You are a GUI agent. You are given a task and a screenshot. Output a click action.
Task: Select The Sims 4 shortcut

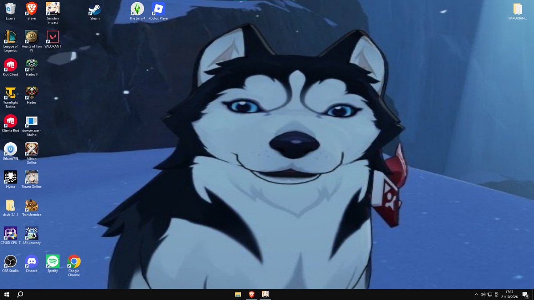pyautogui.click(x=138, y=12)
